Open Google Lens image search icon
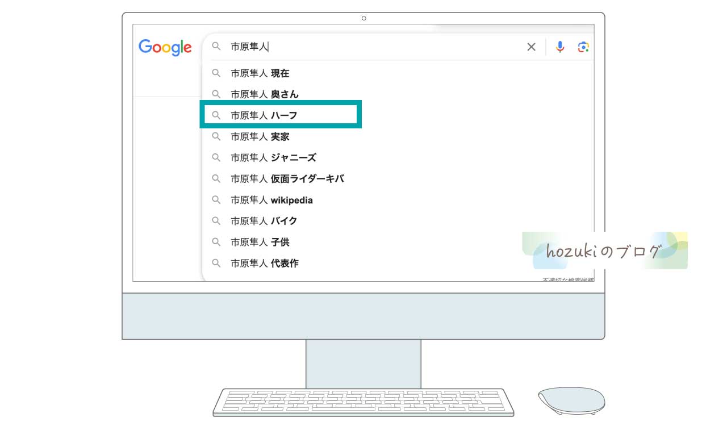727x426 pixels. click(x=583, y=47)
